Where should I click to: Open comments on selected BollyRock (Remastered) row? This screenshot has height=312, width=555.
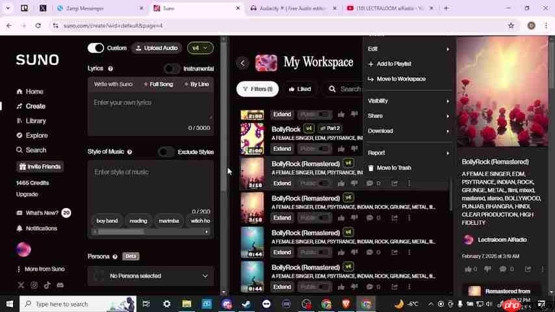click(373, 183)
